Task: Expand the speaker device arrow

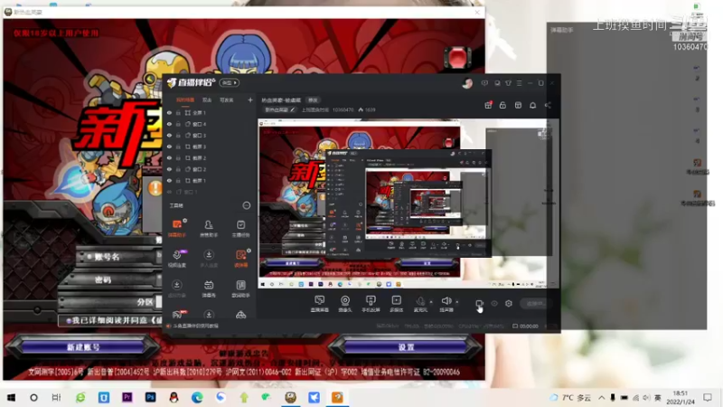Action: point(457,302)
